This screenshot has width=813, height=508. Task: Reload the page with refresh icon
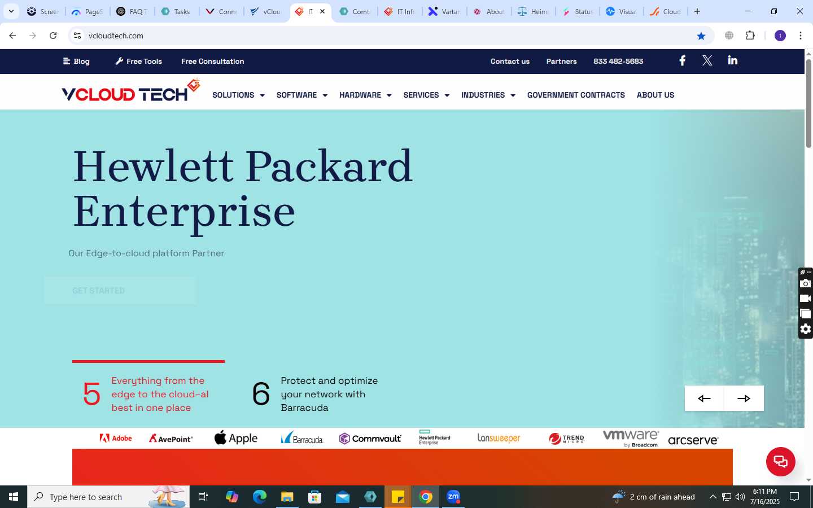click(53, 36)
